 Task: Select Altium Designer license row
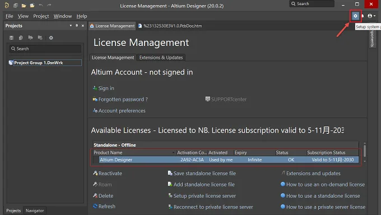(x=229, y=160)
